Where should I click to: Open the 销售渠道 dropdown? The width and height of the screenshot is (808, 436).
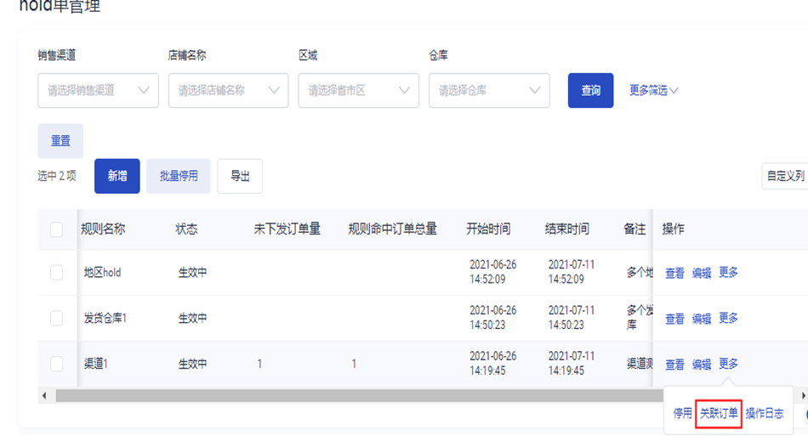coord(98,91)
